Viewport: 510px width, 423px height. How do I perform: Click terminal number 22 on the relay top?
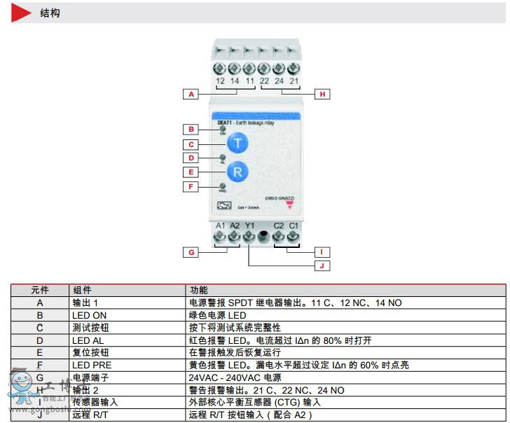click(x=264, y=81)
